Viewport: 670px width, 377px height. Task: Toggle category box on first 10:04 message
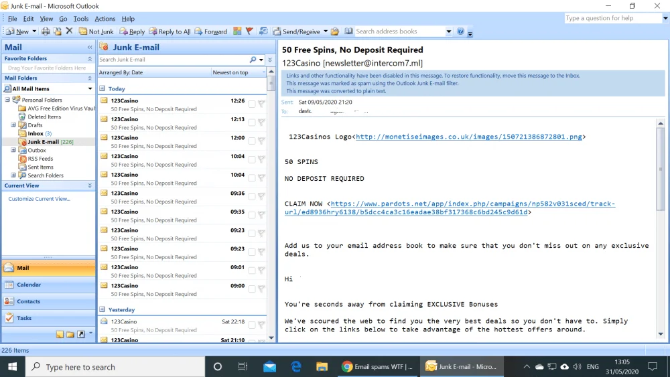[252, 159]
